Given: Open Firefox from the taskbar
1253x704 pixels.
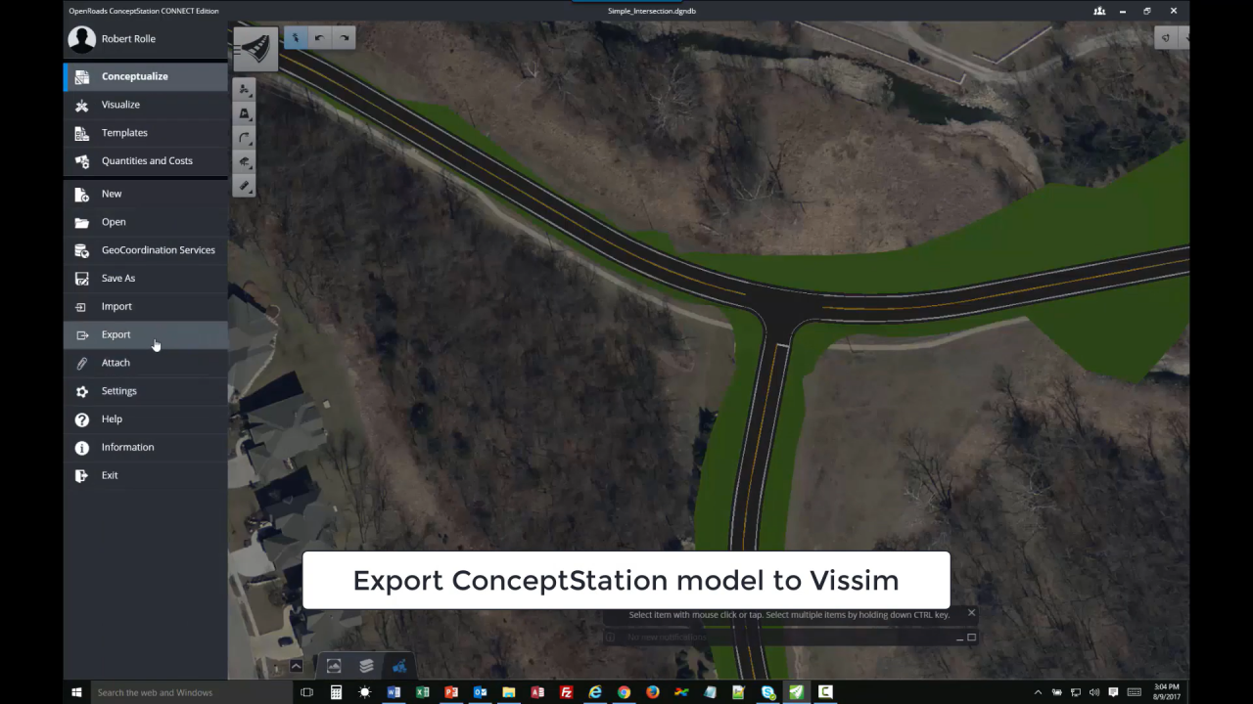Looking at the screenshot, I should tap(653, 692).
